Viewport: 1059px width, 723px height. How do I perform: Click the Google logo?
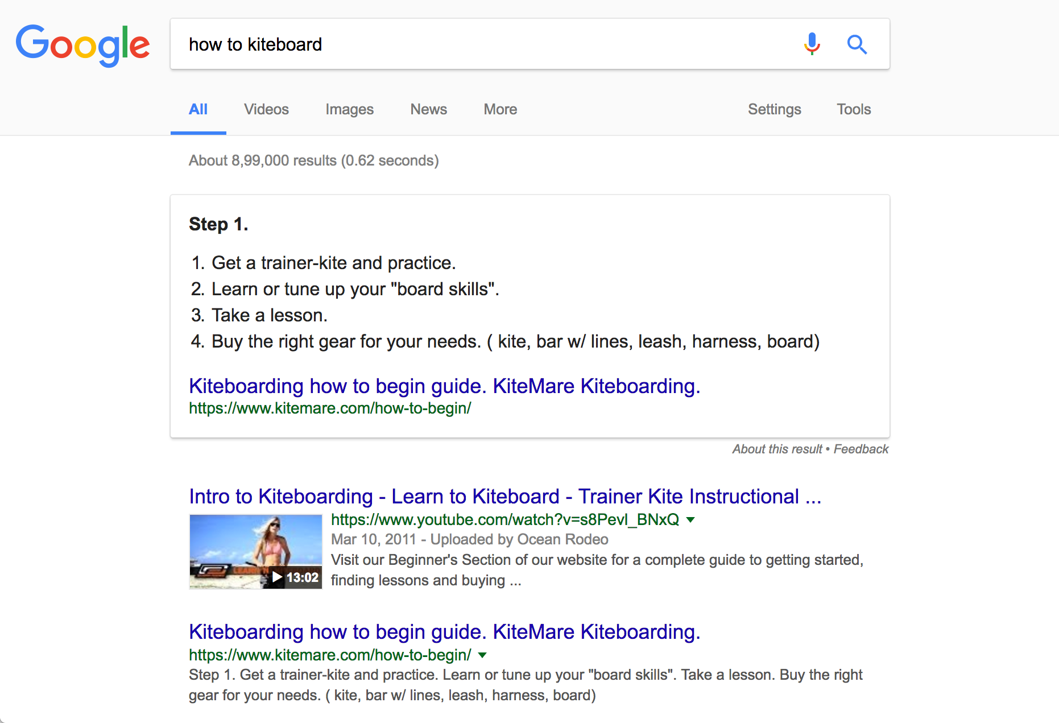pyautogui.click(x=83, y=46)
